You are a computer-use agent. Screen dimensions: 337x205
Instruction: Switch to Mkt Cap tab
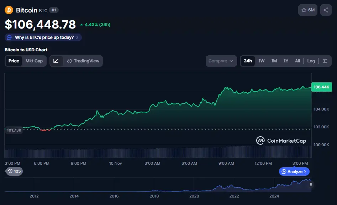[x=34, y=61]
